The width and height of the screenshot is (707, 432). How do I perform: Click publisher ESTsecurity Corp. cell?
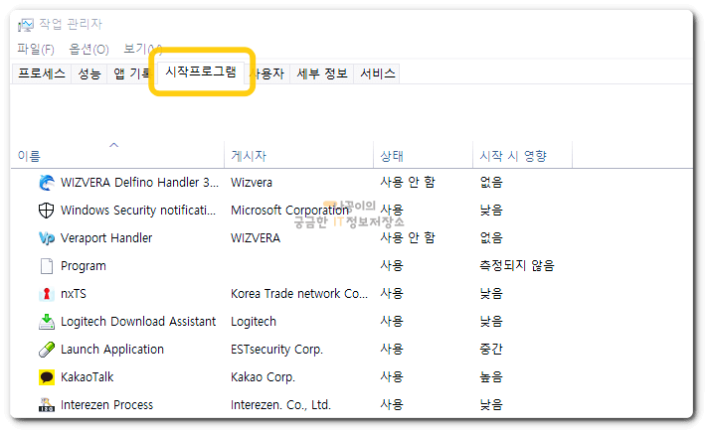pyautogui.click(x=276, y=350)
